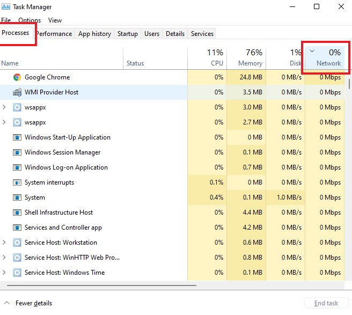Click the 4.4 MB memory value for Shell Infrastructure Host
The height and width of the screenshot is (315, 352).
point(253,213)
